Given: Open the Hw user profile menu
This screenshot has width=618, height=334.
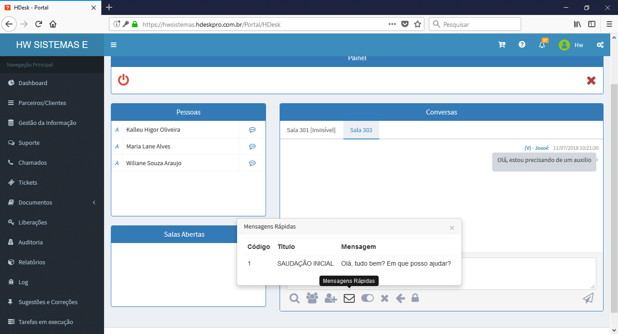Looking at the screenshot, I should coord(571,45).
